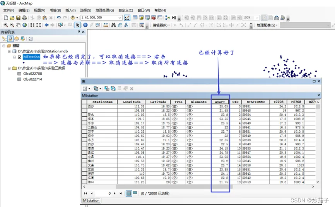Select the Obs022708 table item

pos(32,74)
